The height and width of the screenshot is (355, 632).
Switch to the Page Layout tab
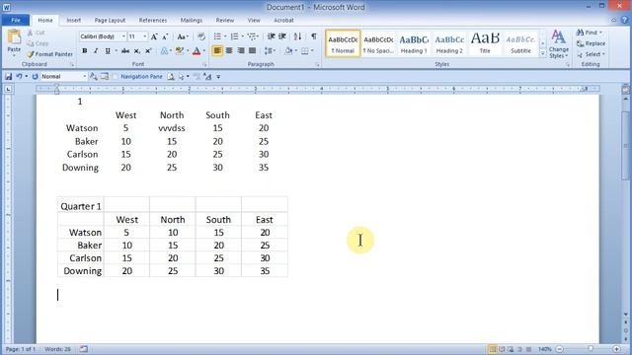coord(110,20)
